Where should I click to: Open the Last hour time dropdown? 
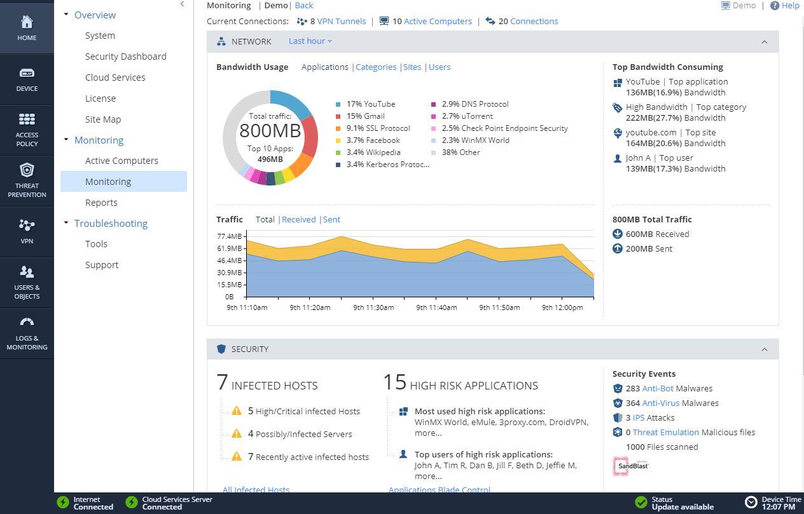point(310,41)
